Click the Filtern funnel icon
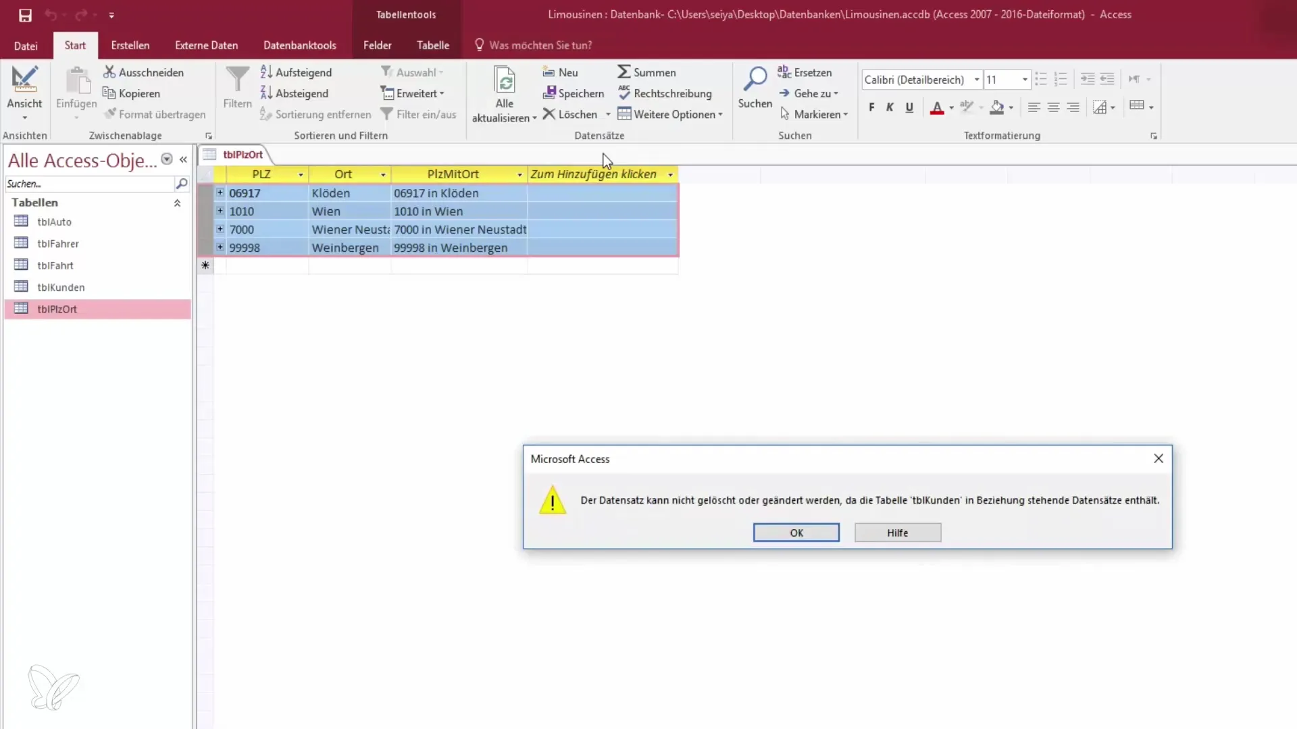 pyautogui.click(x=237, y=80)
